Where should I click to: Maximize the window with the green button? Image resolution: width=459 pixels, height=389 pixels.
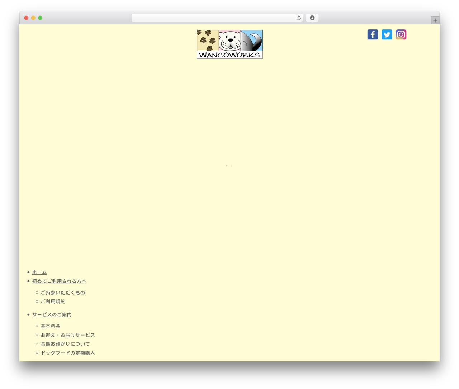pyautogui.click(x=40, y=18)
